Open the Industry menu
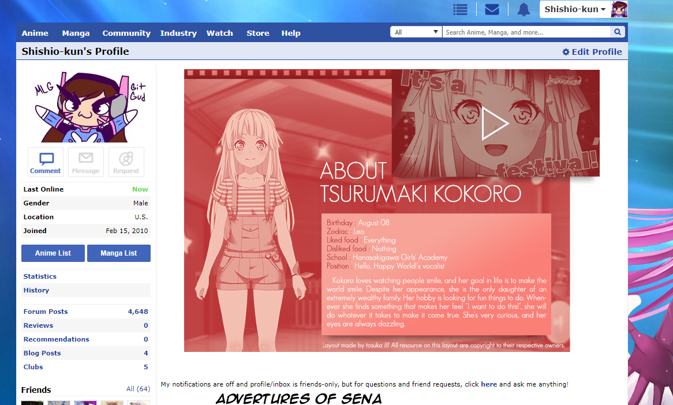 [178, 33]
